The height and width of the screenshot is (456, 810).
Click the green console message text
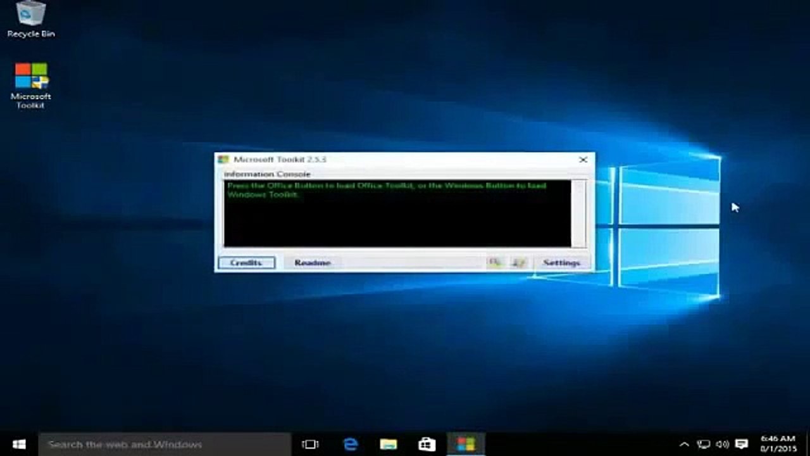click(387, 190)
